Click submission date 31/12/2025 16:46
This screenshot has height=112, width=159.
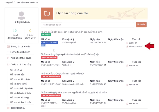point(98,84)
